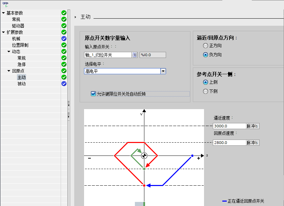The width and height of the screenshot is (284, 206).
Task: Click the green check beside 扩展参数
Action: 64,32
